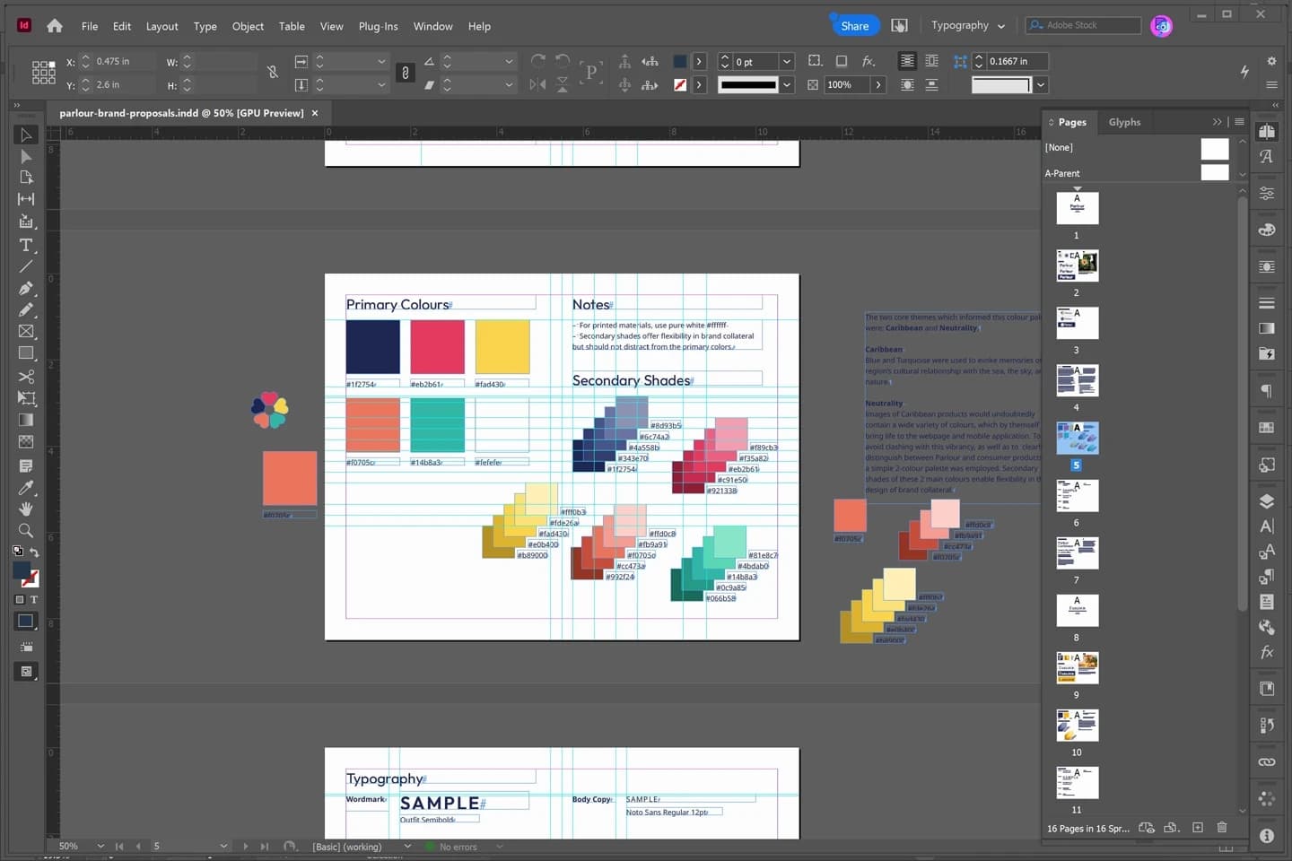Select the Hand tool
Image resolution: width=1292 pixels, height=861 pixels.
coord(26,509)
